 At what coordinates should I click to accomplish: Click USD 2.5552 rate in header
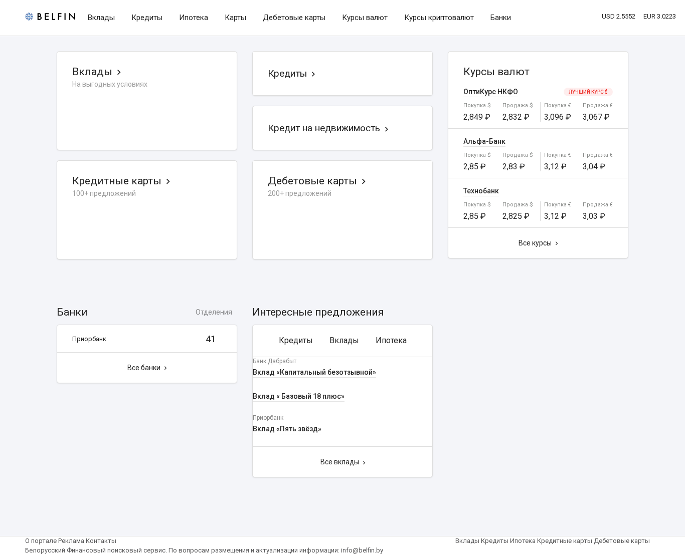tap(618, 17)
